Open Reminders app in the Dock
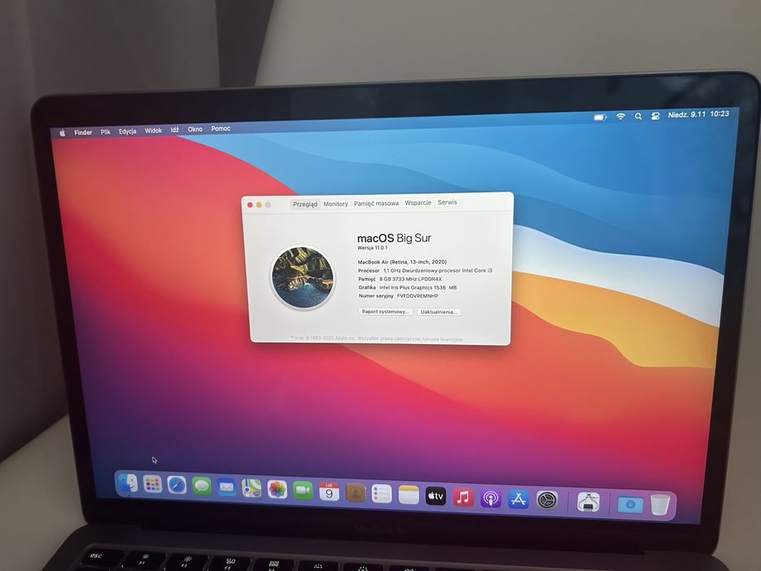This screenshot has width=761, height=571. (382, 494)
